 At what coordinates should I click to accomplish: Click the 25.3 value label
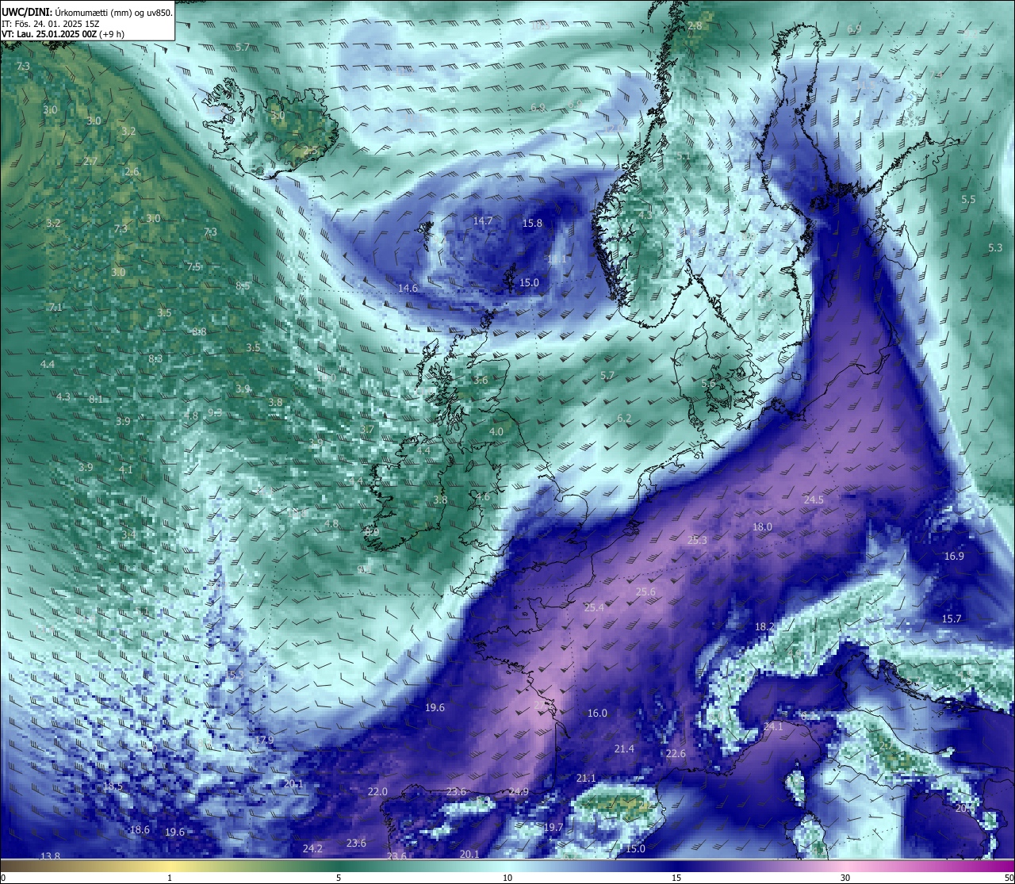pyautogui.click(x=697, y=541)
